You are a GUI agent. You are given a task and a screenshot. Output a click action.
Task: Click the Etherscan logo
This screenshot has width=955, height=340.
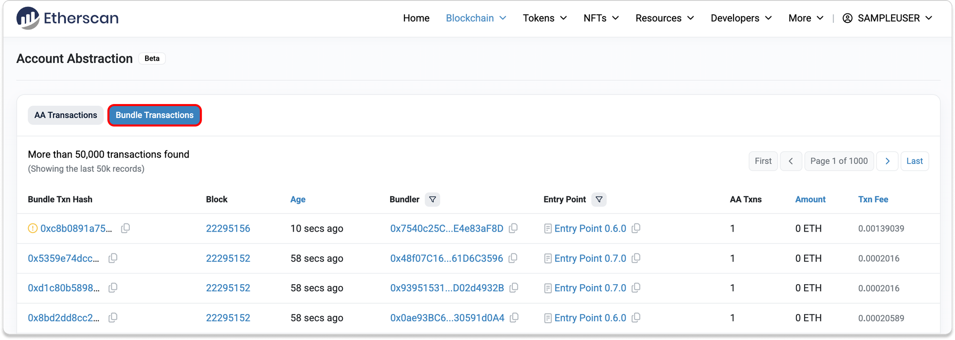pyautogui.click(x=67, y=18)
